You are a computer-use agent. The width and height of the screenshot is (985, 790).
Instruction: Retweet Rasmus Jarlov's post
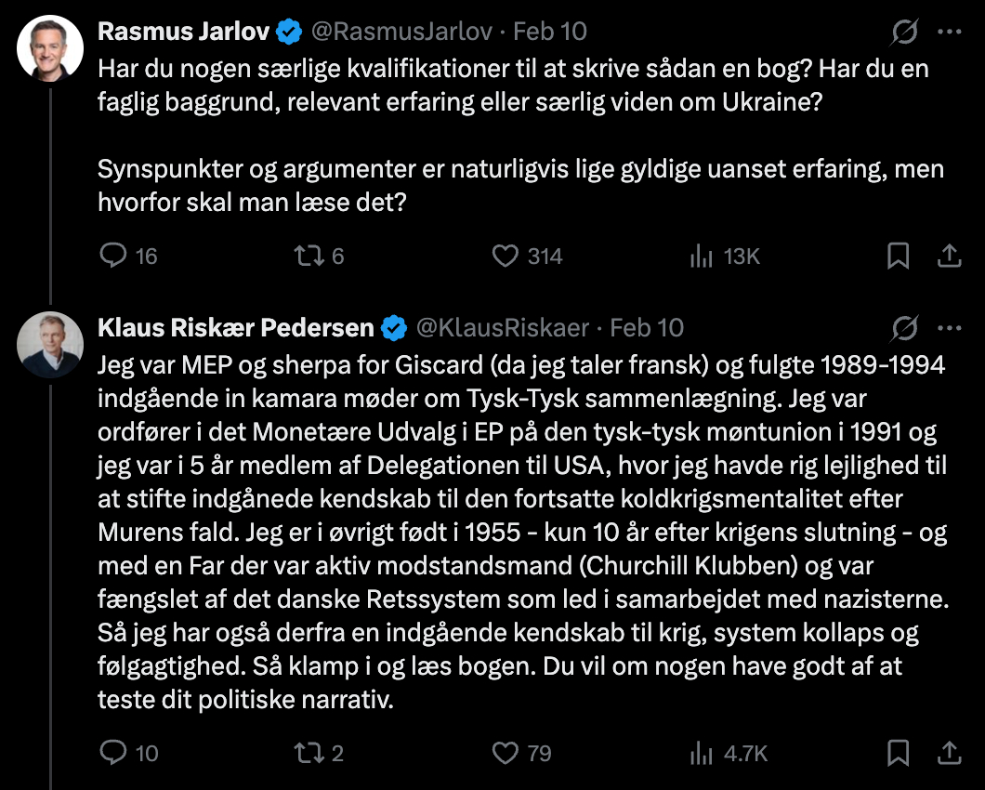(x=309, y=256)
